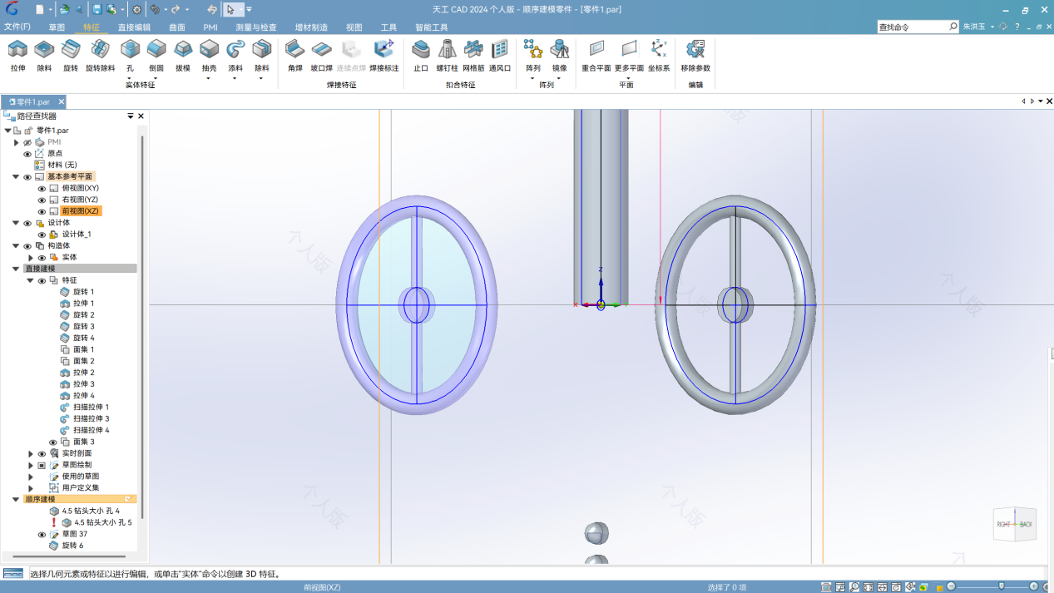1054x593 pixels.
Task: Switch to the 直接编辑 ribbon tab
Action: click(x=134, y=27)
